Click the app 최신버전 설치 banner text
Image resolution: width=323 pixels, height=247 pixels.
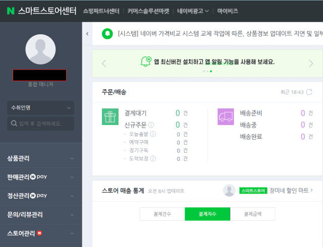click(x=214, y=61)
